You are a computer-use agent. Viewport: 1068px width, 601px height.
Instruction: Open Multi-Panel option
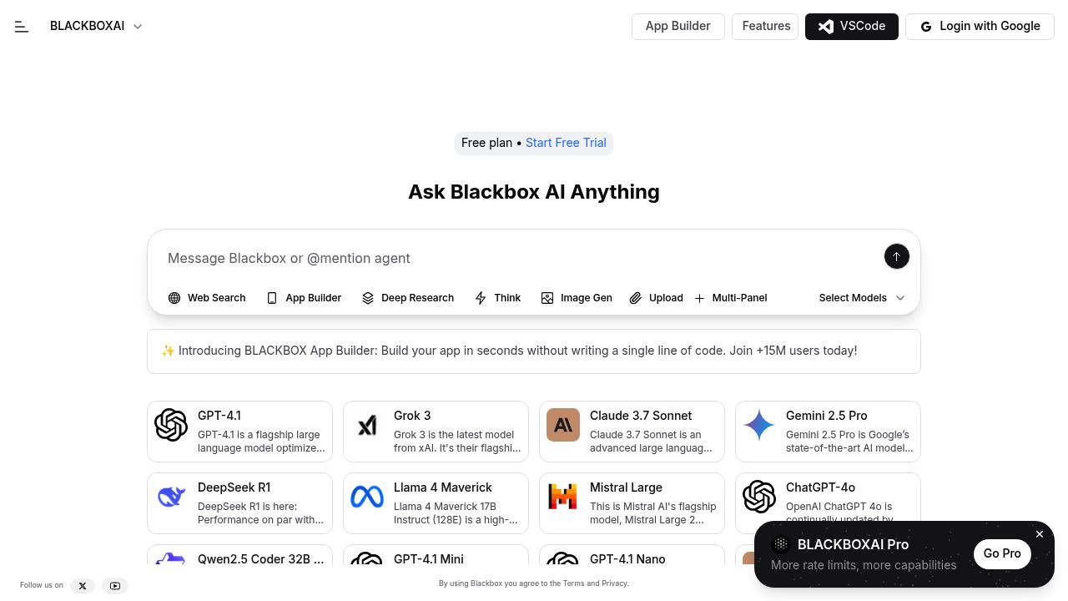click(731, 298)
